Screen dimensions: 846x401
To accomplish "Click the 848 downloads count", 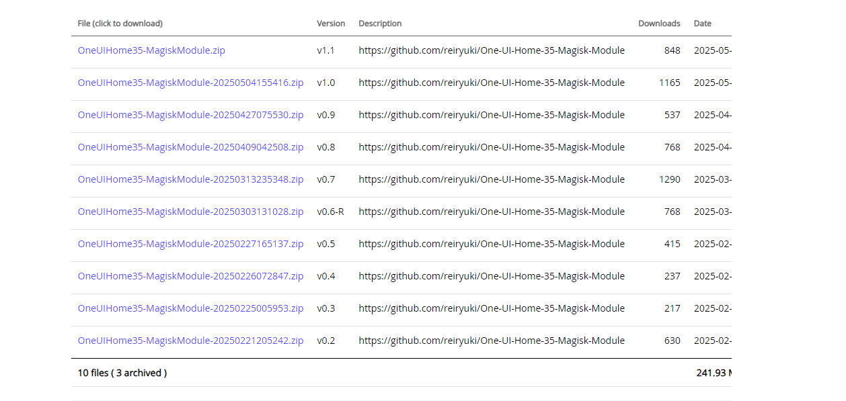I will tap(672, 50).
